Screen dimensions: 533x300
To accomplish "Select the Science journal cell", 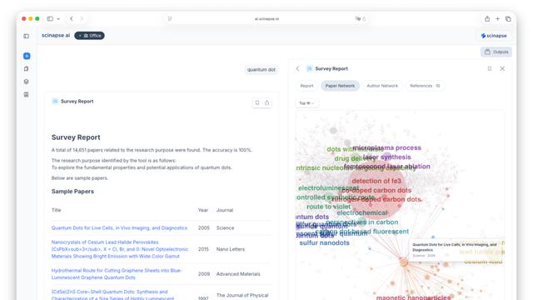I will (x=225, y=227).
